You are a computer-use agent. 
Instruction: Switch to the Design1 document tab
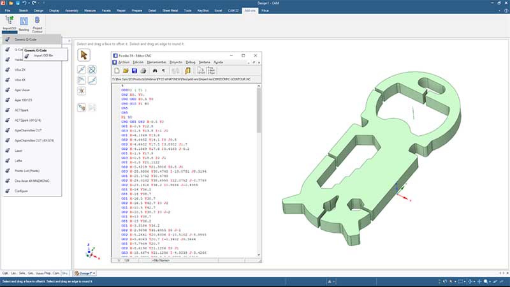point(85,274)
